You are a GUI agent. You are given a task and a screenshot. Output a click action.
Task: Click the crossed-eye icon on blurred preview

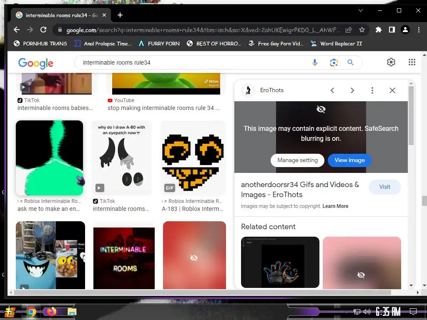point(321,110)
